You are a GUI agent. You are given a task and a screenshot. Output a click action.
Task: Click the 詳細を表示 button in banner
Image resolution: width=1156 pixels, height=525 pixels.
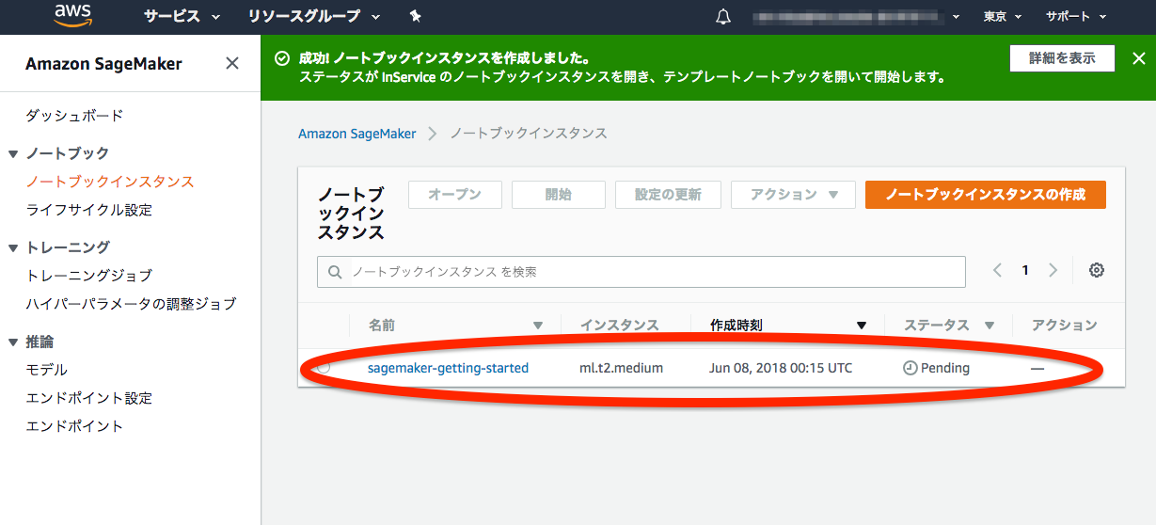click(1062, 58)
